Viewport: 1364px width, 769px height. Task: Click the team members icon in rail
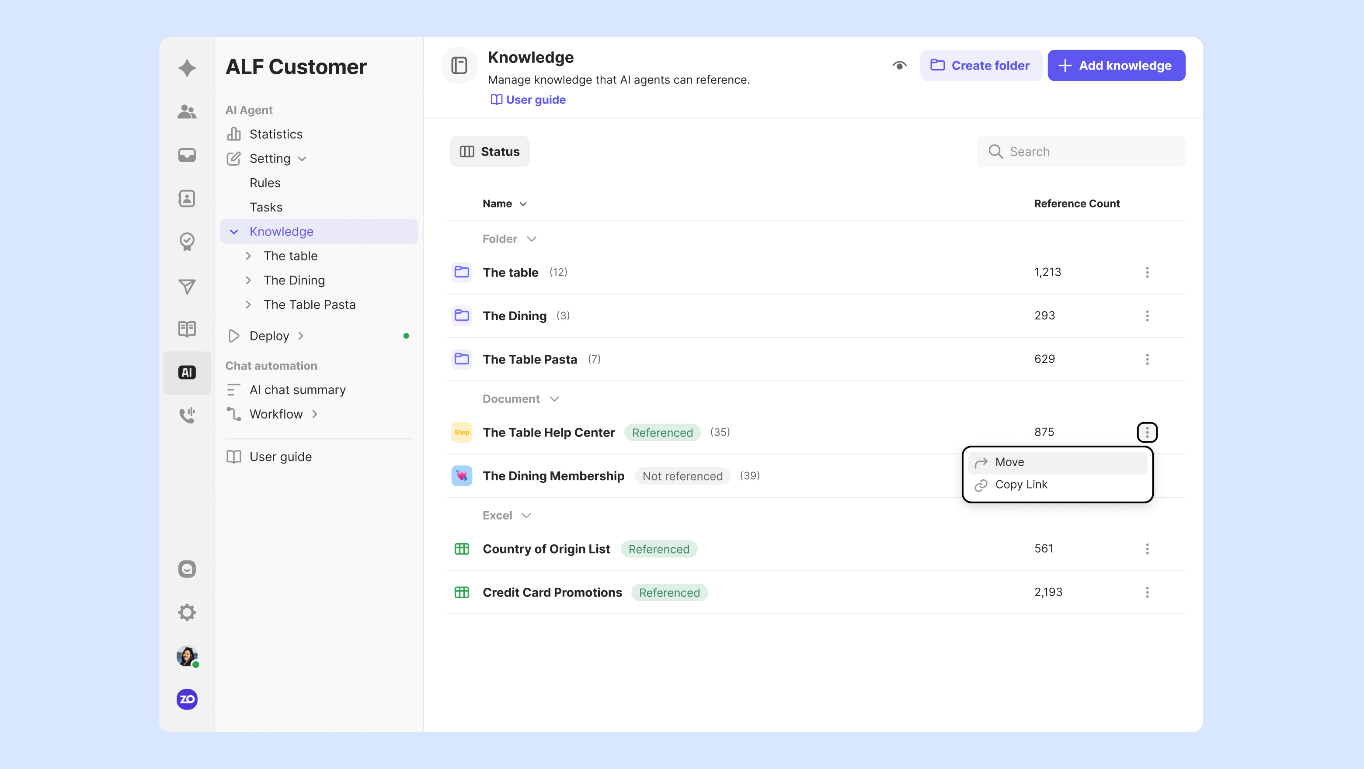pyautogui.click(x=186, y=112)
